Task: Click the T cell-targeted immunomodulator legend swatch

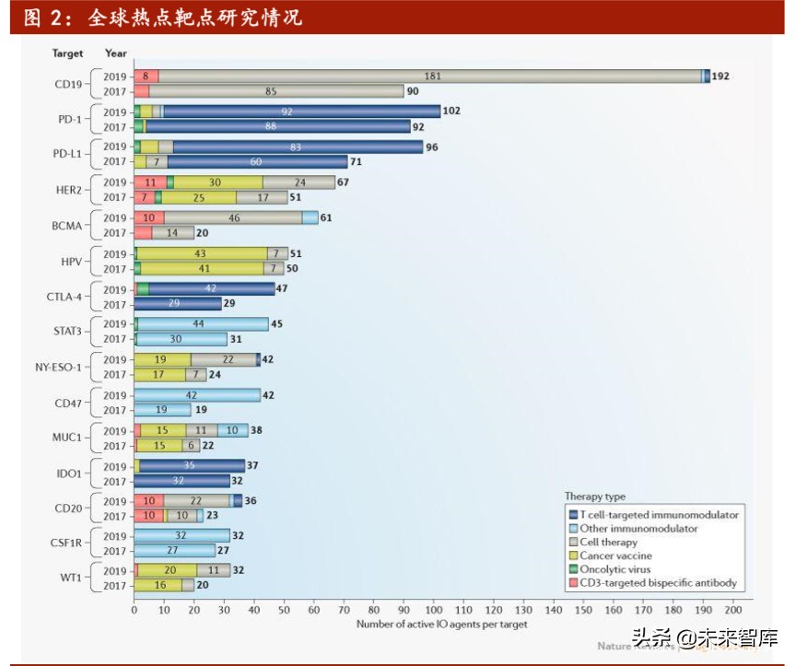Action: pyautogui.click(x=572, y=515)
